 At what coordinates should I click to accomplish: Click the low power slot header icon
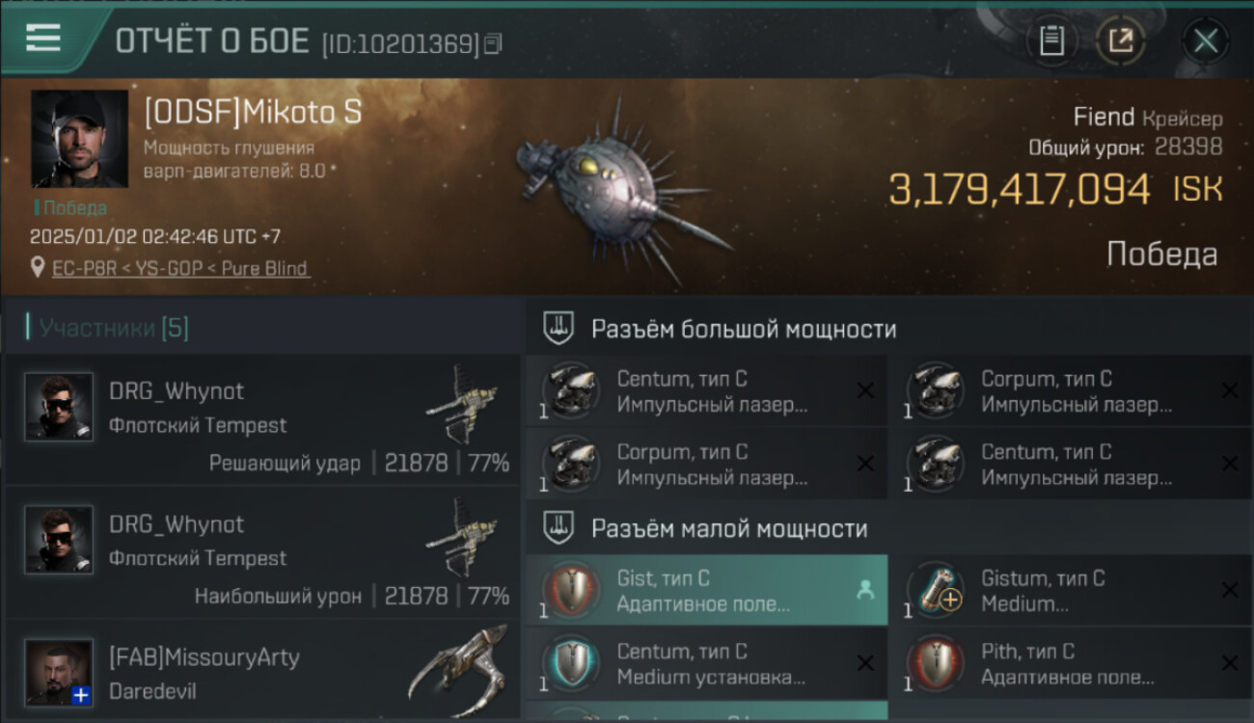click(559, 527)
